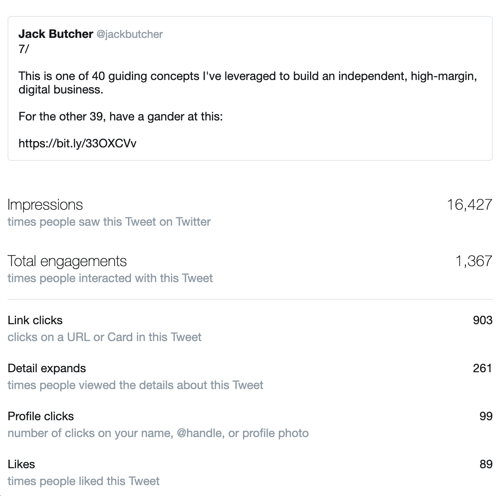497x496 pixels.
Task: Click the @jackbutcher handle
Action: (129, 34)
